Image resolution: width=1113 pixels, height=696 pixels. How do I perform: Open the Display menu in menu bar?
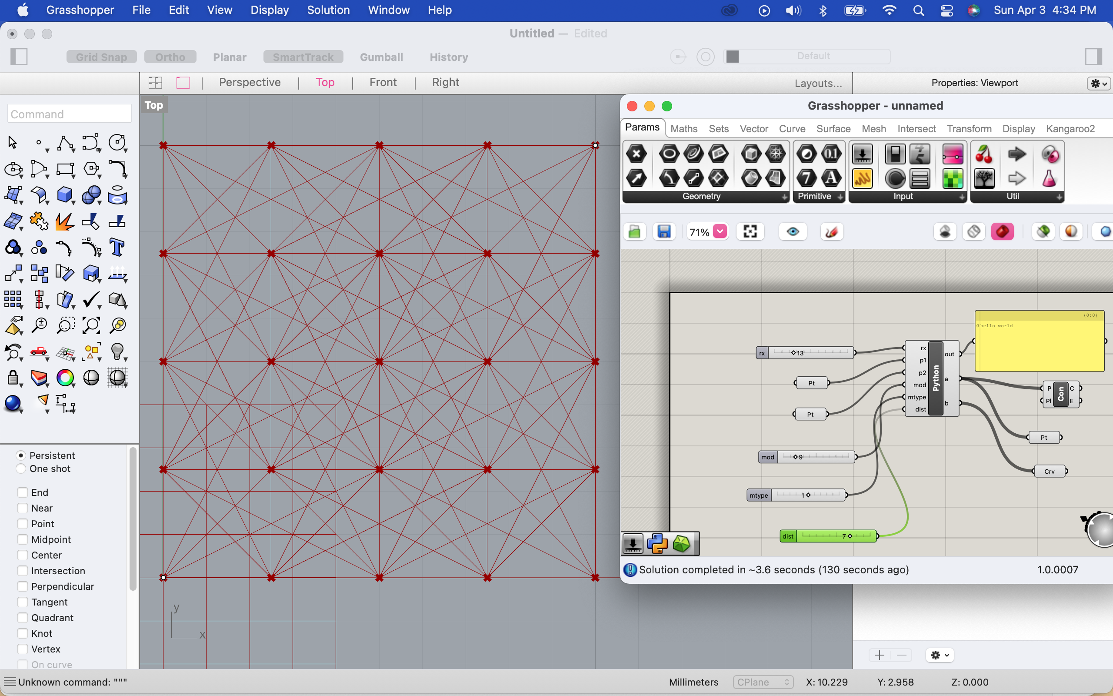coord(270,10)
